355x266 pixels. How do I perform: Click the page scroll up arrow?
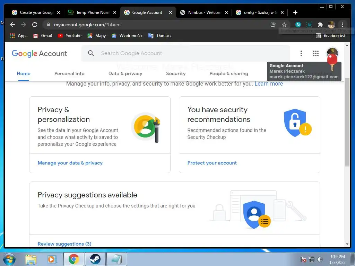point(347,45)
